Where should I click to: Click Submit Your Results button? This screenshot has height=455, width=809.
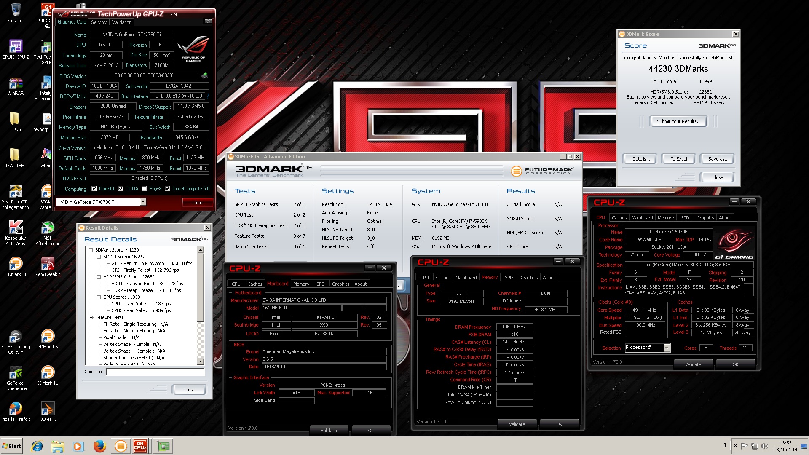tap(679, 121)
